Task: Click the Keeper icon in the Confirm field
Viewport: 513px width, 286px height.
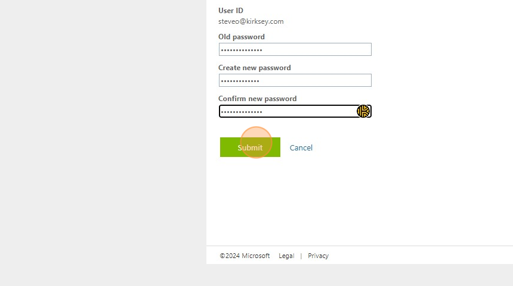Action: pyautogui.click(x=363, y=111)
